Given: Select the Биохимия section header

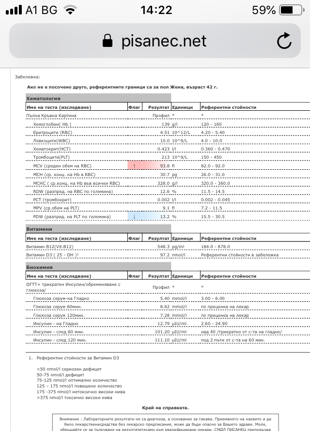Looking at the screenshot, I should click(x=39, y=267).
